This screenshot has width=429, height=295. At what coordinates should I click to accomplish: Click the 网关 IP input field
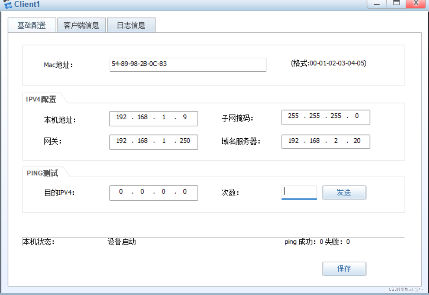(153, 142)
